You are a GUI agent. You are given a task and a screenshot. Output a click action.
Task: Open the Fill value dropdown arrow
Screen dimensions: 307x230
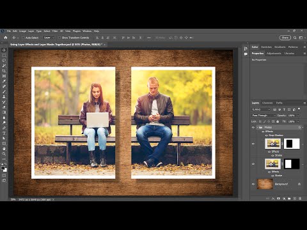tap(298, 121)
